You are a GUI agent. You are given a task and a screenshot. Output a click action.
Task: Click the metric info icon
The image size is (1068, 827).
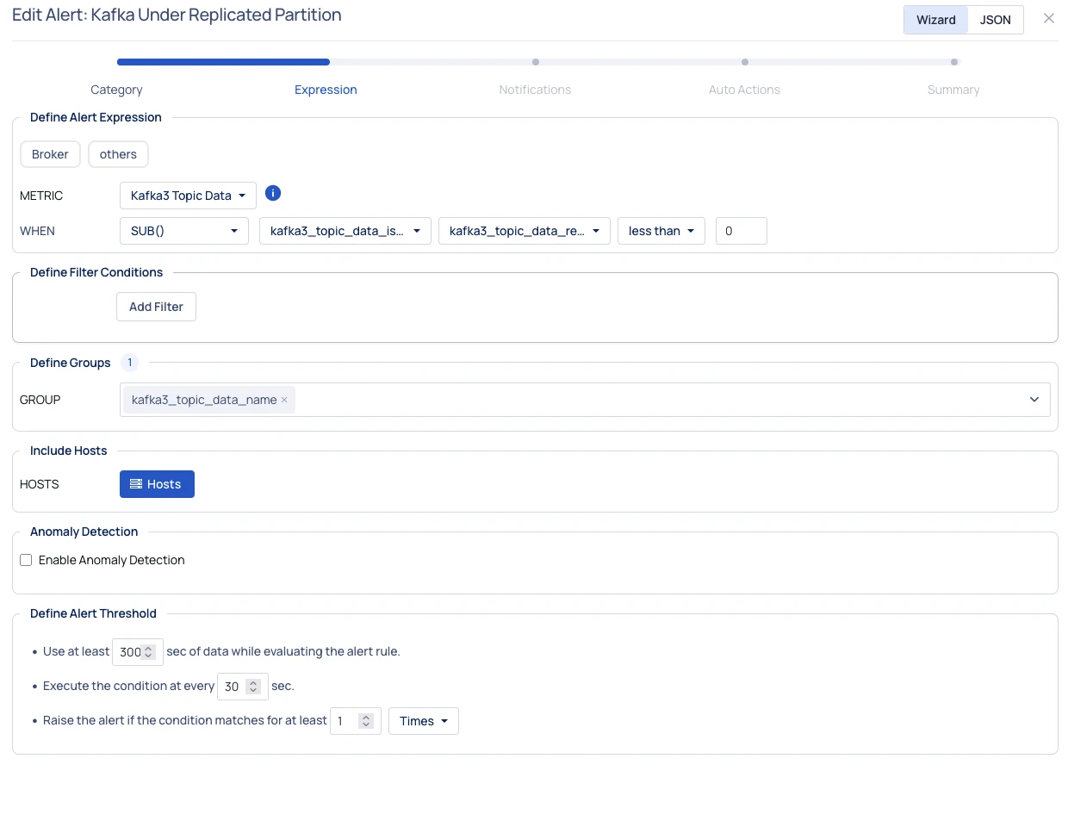273,194
